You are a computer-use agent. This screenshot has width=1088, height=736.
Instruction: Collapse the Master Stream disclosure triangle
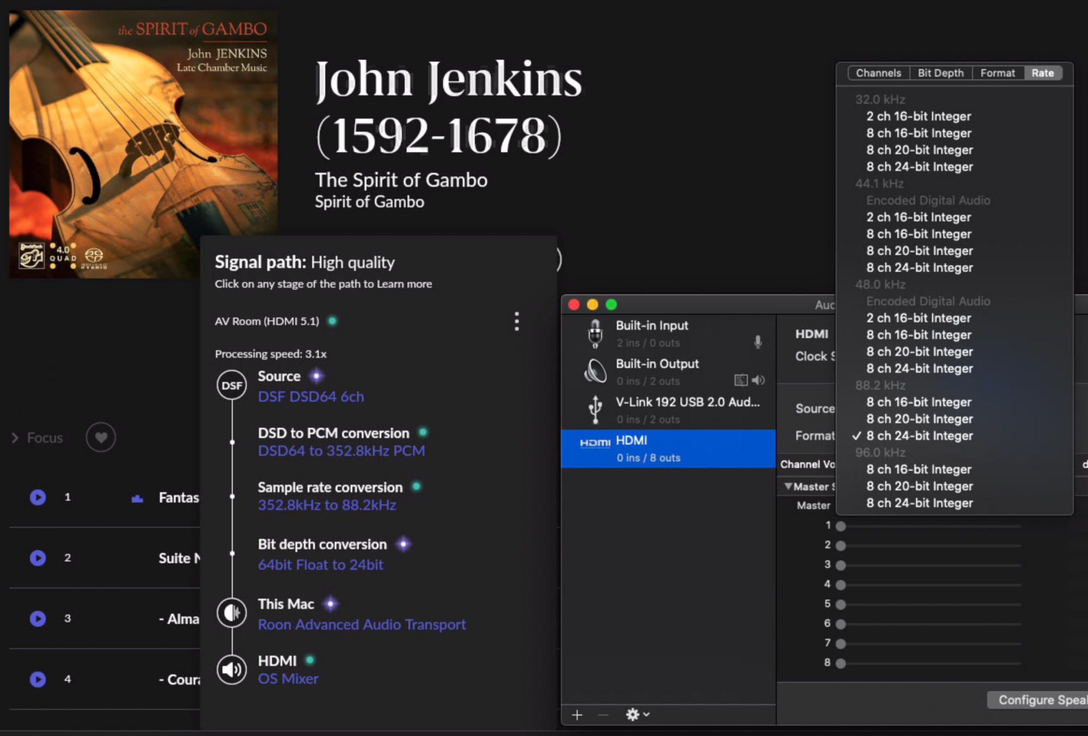(788, 486)
